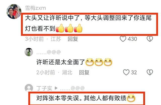The height and width of the screenshot is (105, 161).
Task: Dislike 雪梅zxm's comment with broken heart
Action: (x=150, y=39)
